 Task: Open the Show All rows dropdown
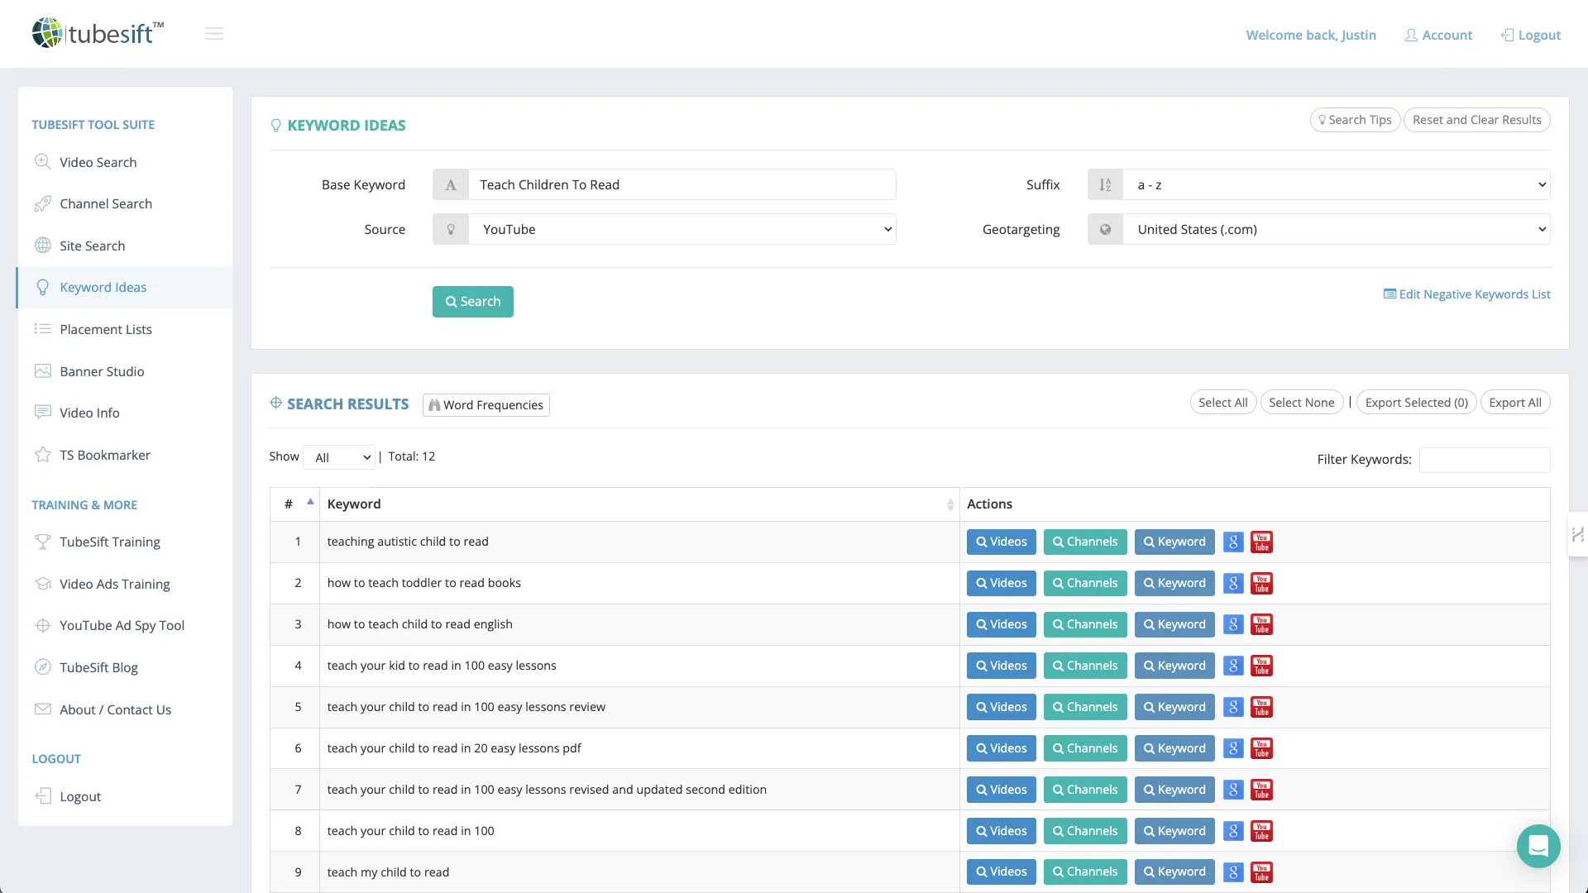[339, 457]
